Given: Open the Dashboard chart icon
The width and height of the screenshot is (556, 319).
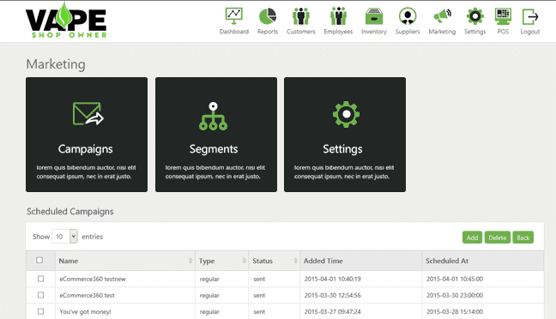Looking at the screenshot, I should click(233, 16).
